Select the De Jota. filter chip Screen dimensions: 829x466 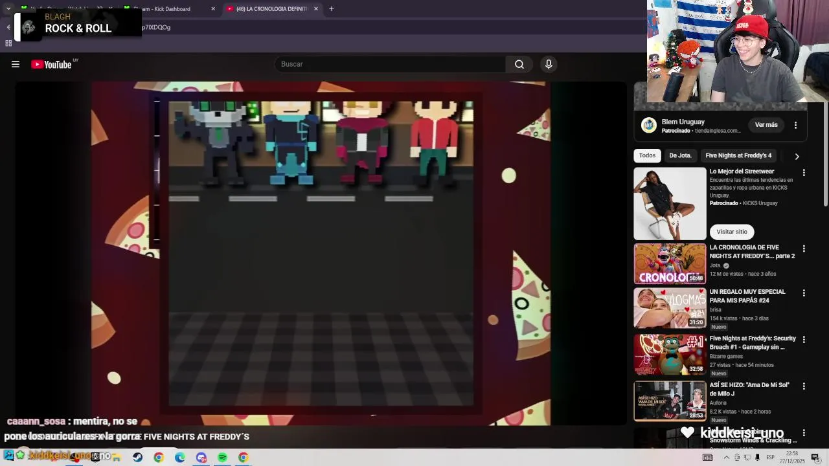680,155
